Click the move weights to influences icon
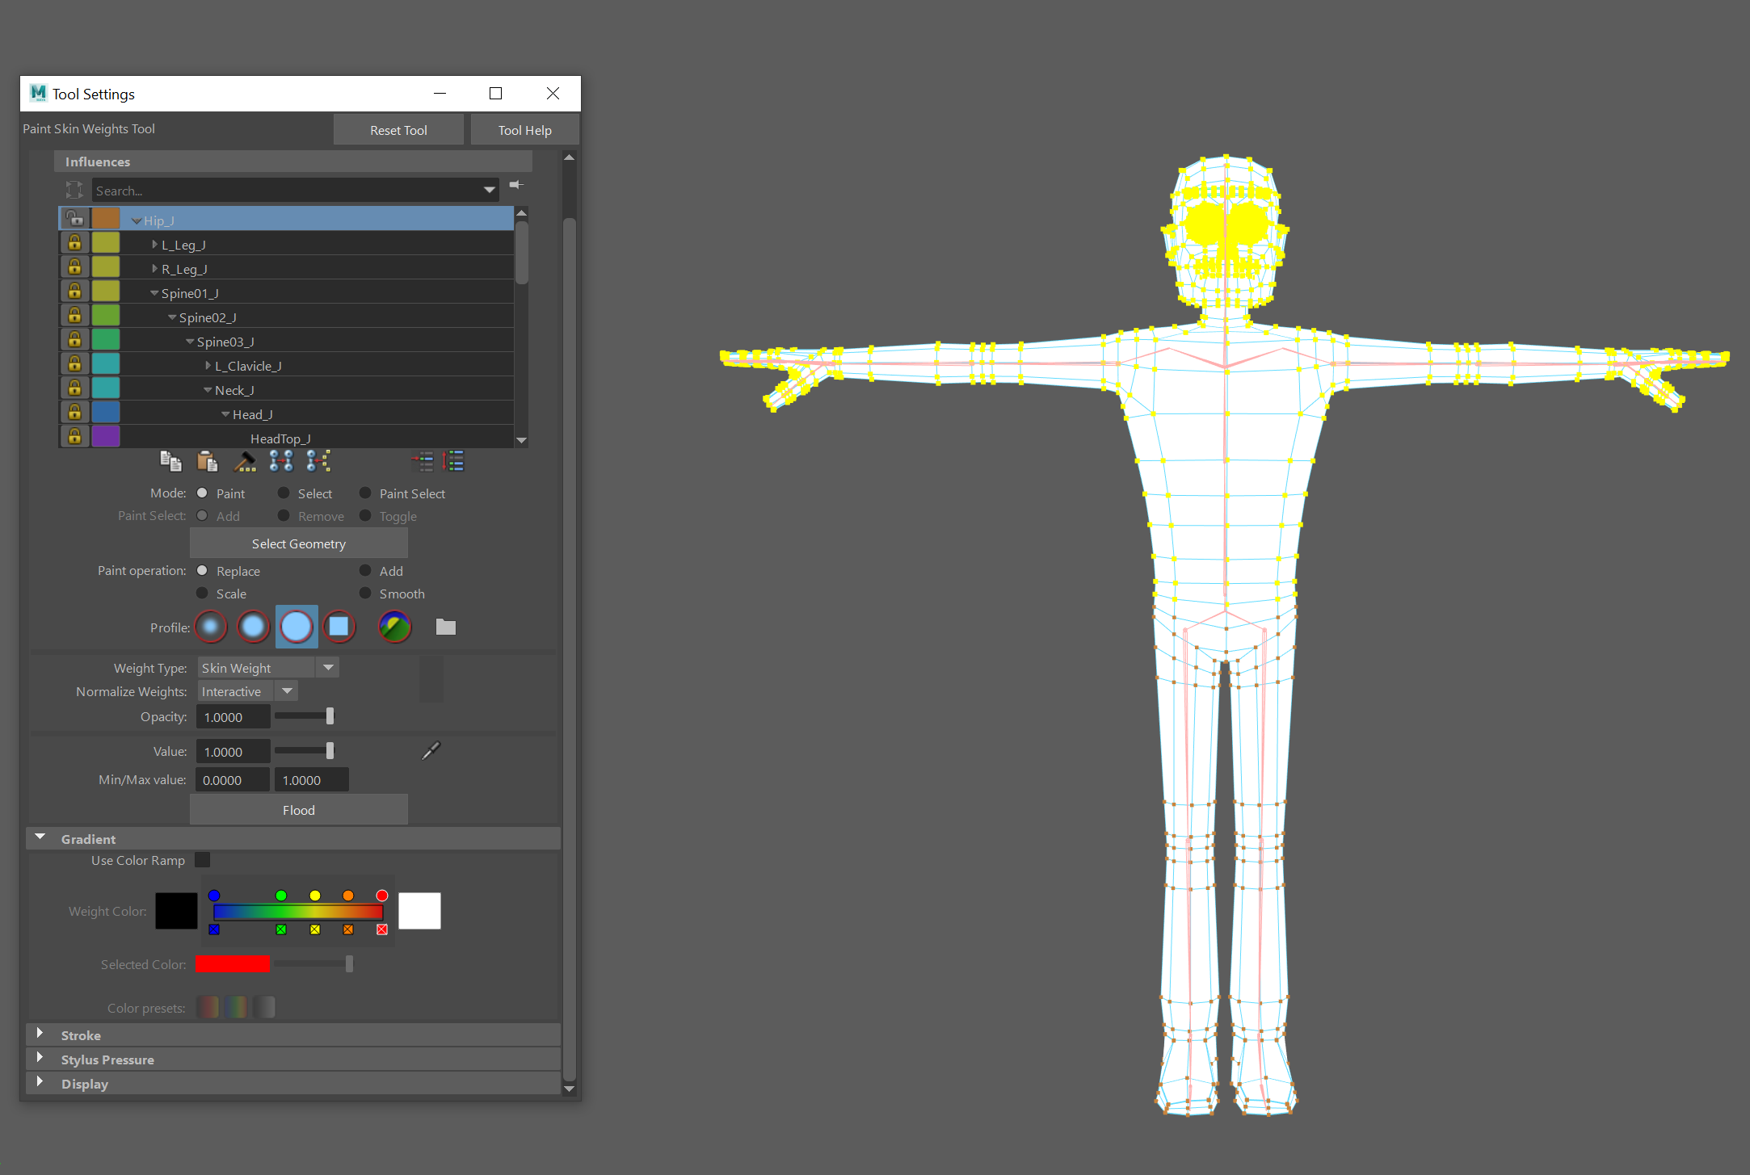The height and width of the screenshot is (1175, 1750). pyautogui.click(x=281, y=461)
